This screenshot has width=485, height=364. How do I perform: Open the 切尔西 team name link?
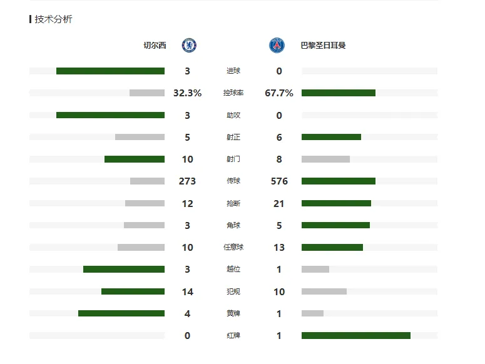pyautogui.click(x=155, y=46)
